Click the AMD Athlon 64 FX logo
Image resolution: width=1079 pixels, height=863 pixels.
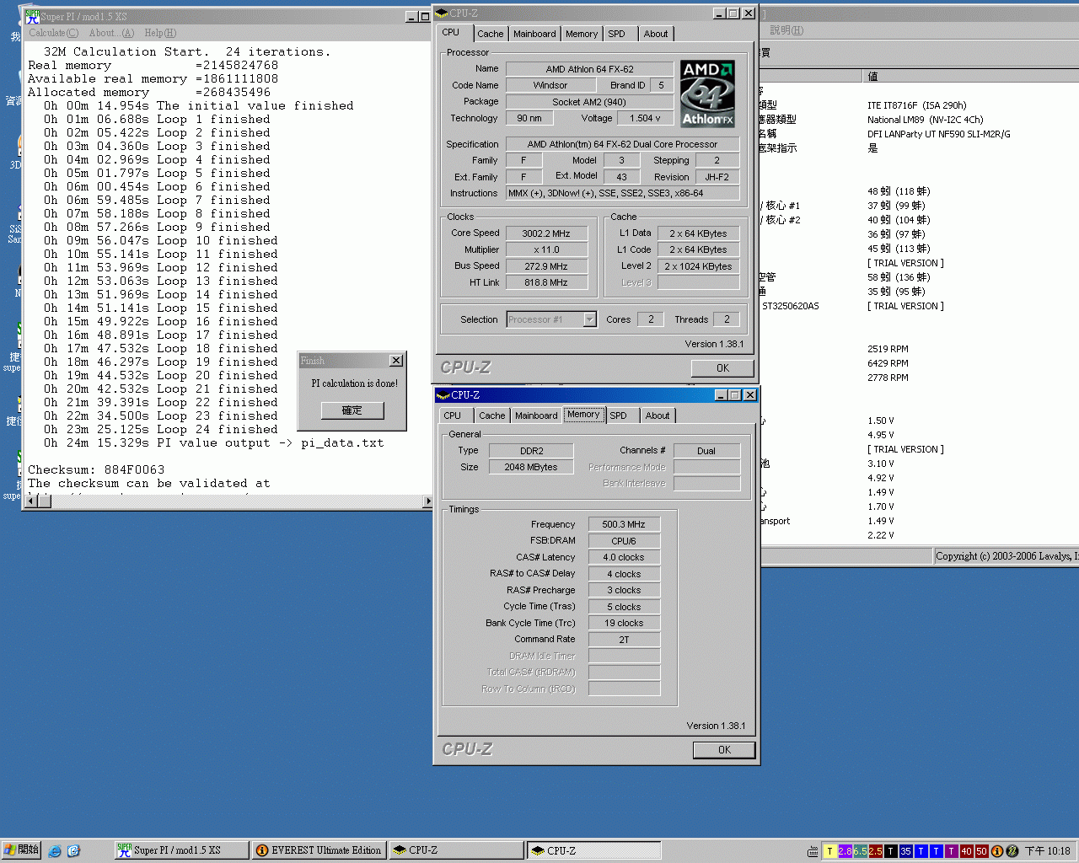707,94
